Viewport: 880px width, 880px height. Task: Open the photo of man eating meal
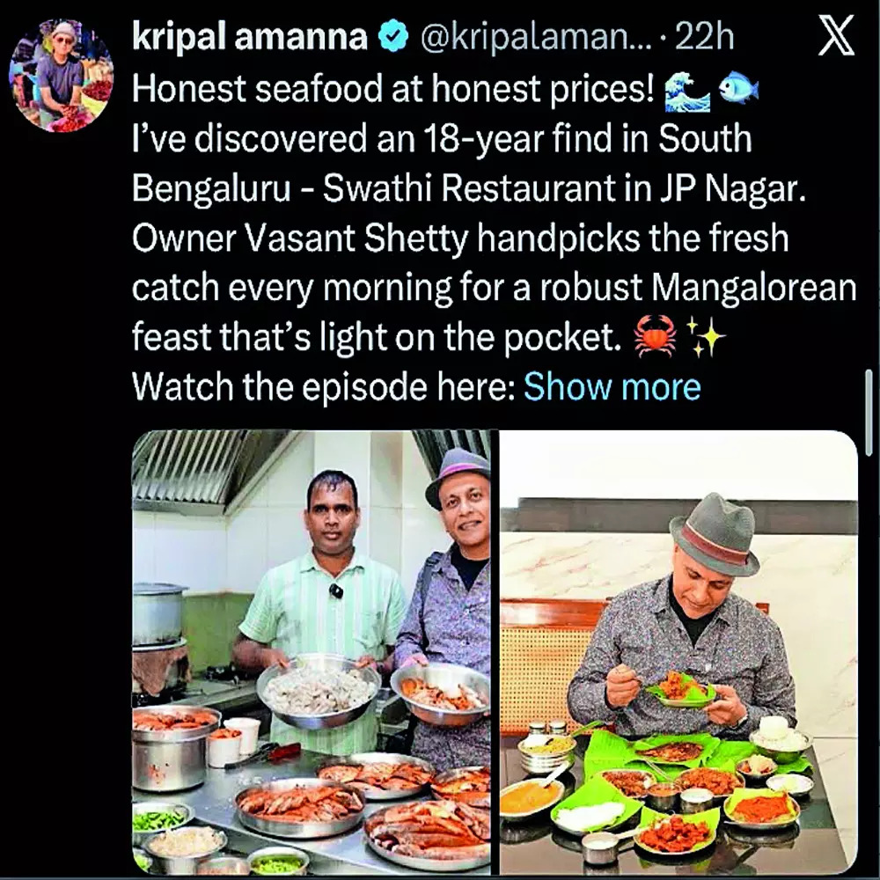[678, 652]
